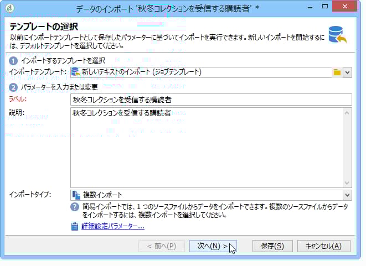
Task: Click the パラメーターを入力または変更 step label
Action: click(59, 87)
